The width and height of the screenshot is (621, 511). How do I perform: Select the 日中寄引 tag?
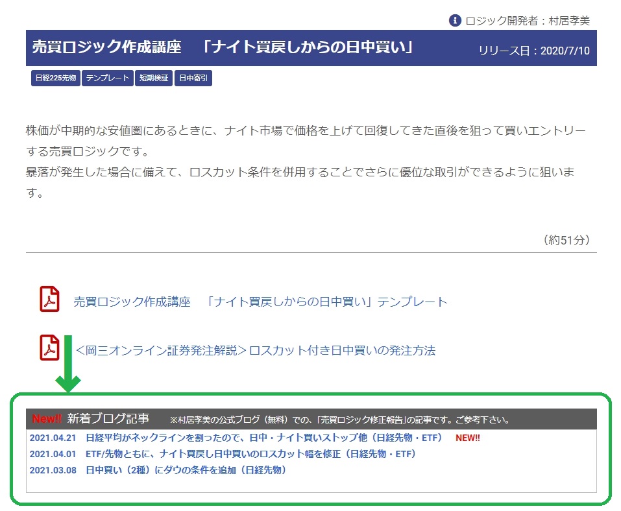coord(193,78)
